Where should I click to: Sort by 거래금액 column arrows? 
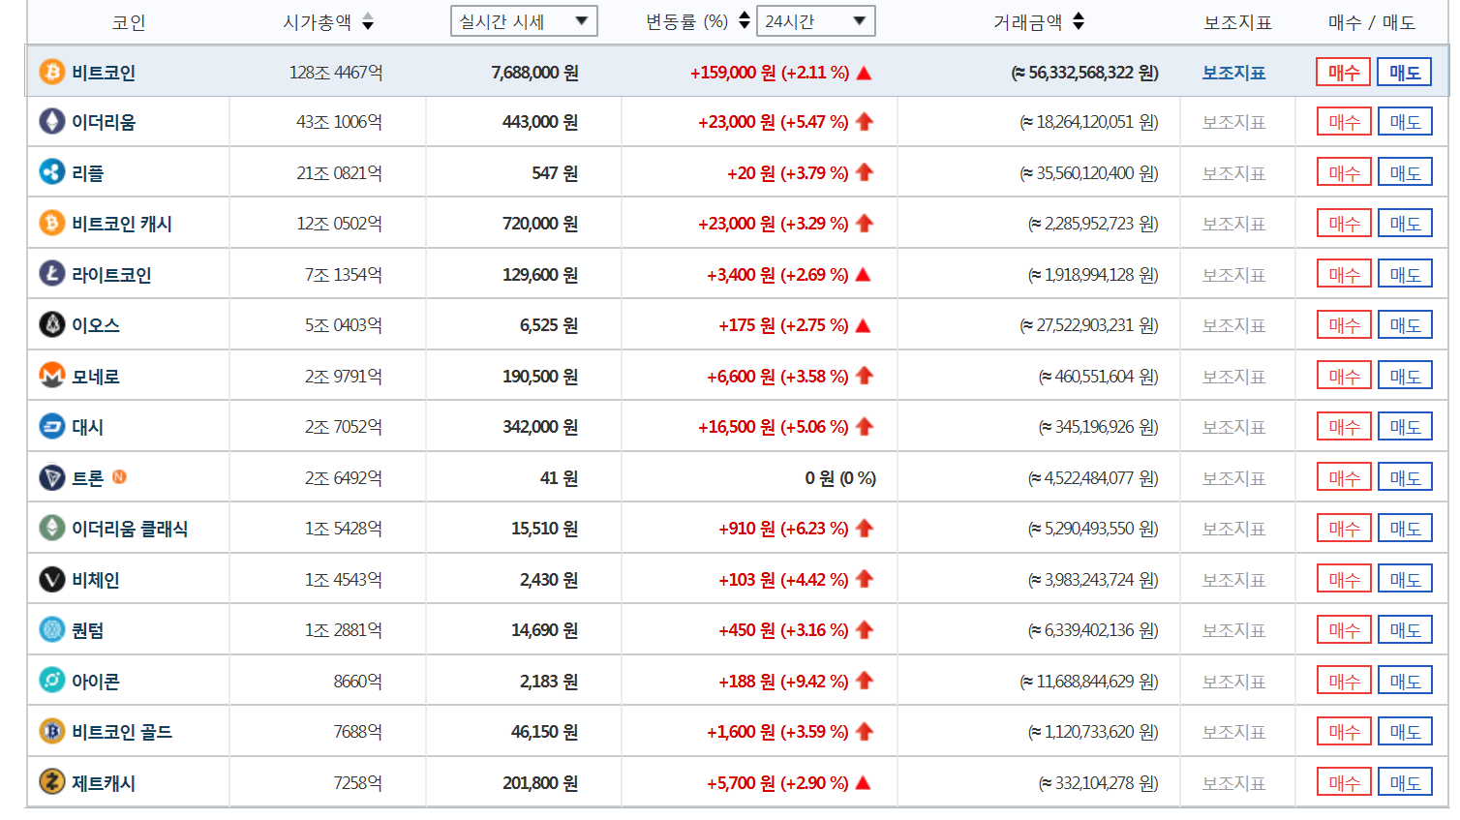click(x=1079, y=21)
